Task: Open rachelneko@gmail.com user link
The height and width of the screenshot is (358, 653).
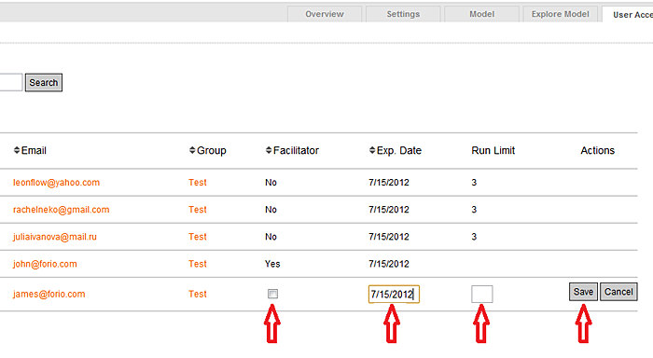Action: coord(62,210)
